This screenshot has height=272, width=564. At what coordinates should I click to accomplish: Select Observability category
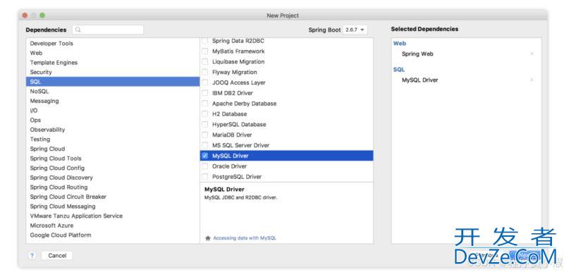tap(113, 130)
